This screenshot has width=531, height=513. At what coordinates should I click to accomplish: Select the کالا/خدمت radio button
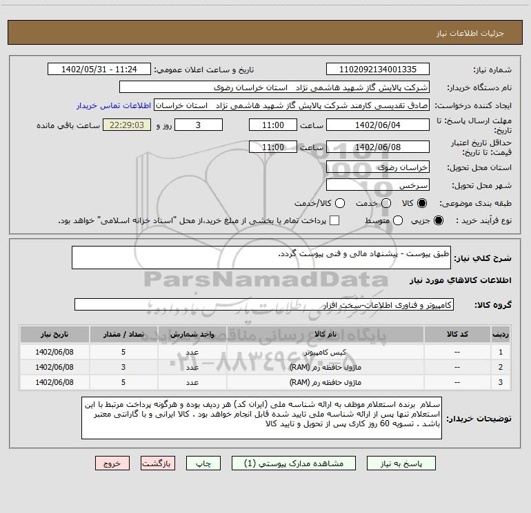[x=340, y=203]
